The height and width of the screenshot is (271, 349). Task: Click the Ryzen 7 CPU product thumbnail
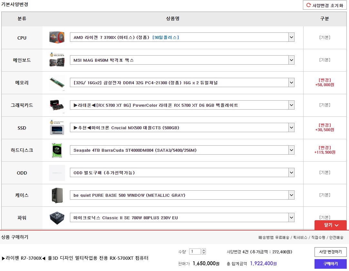57,38
